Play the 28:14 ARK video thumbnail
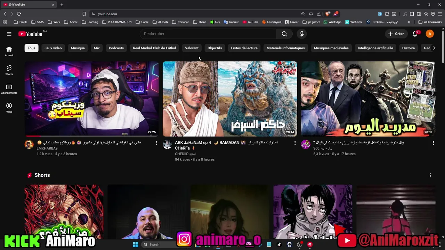The height and width of the screenshot is (250, 445). pos(230,99)
